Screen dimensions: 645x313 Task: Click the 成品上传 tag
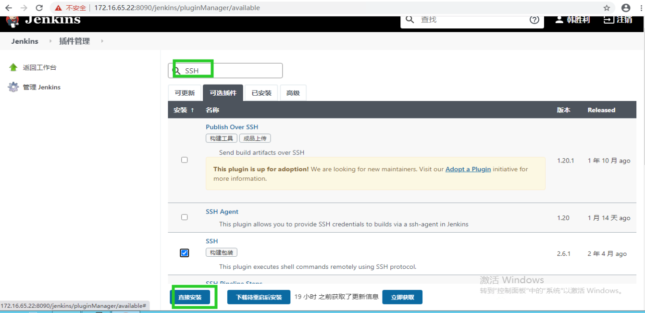[x=255, y=138]
